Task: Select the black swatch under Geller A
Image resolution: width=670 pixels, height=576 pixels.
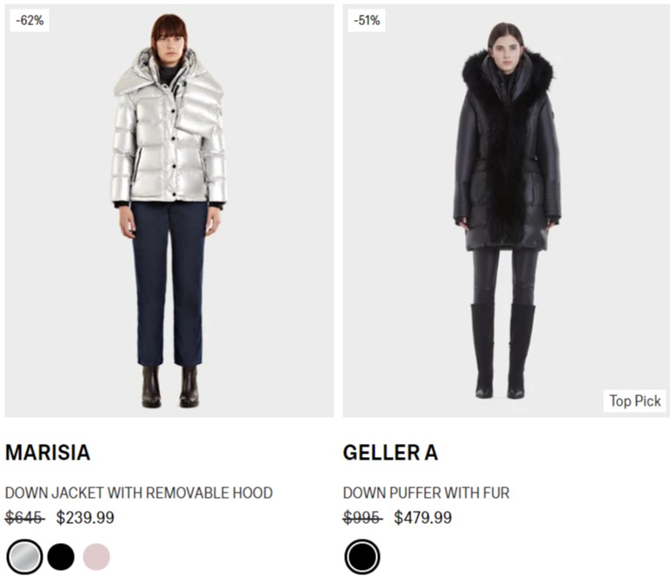Action: pos(362,557)
